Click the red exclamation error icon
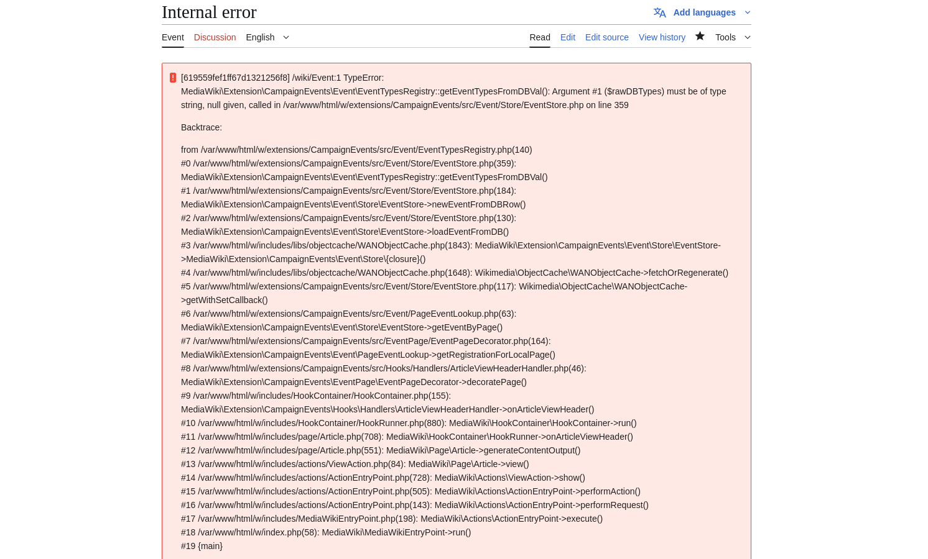Screen dimensions: 928x559 coord(173,78)
